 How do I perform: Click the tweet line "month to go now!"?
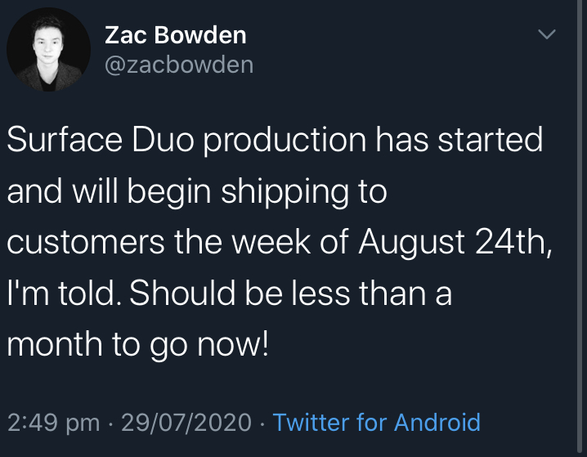click(138, 344)
